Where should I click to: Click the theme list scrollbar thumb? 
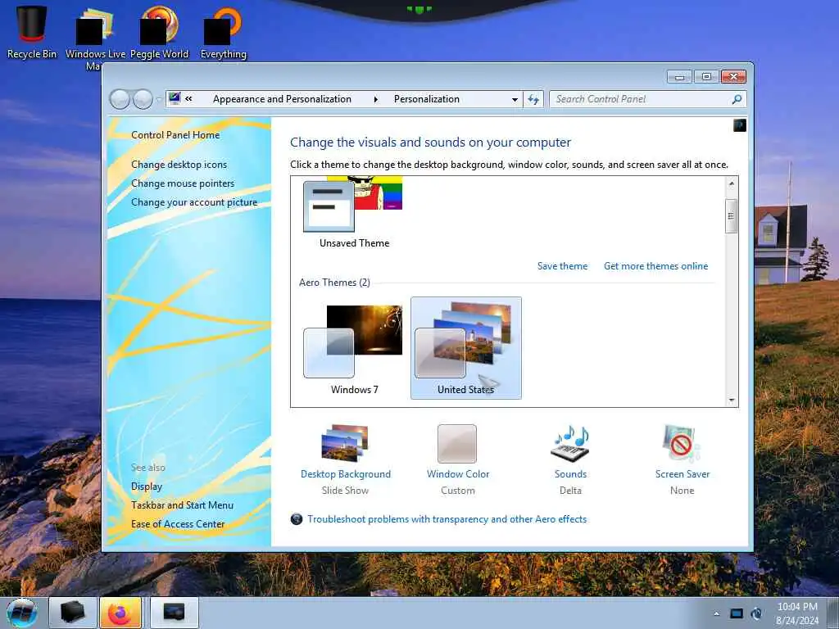click(731, 216)
